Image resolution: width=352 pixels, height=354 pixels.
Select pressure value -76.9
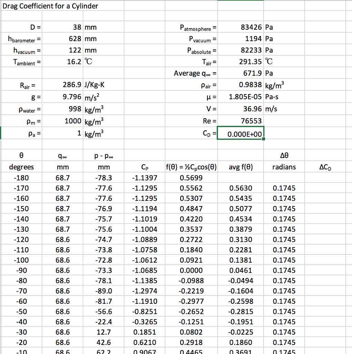click(x=104, y=208)
